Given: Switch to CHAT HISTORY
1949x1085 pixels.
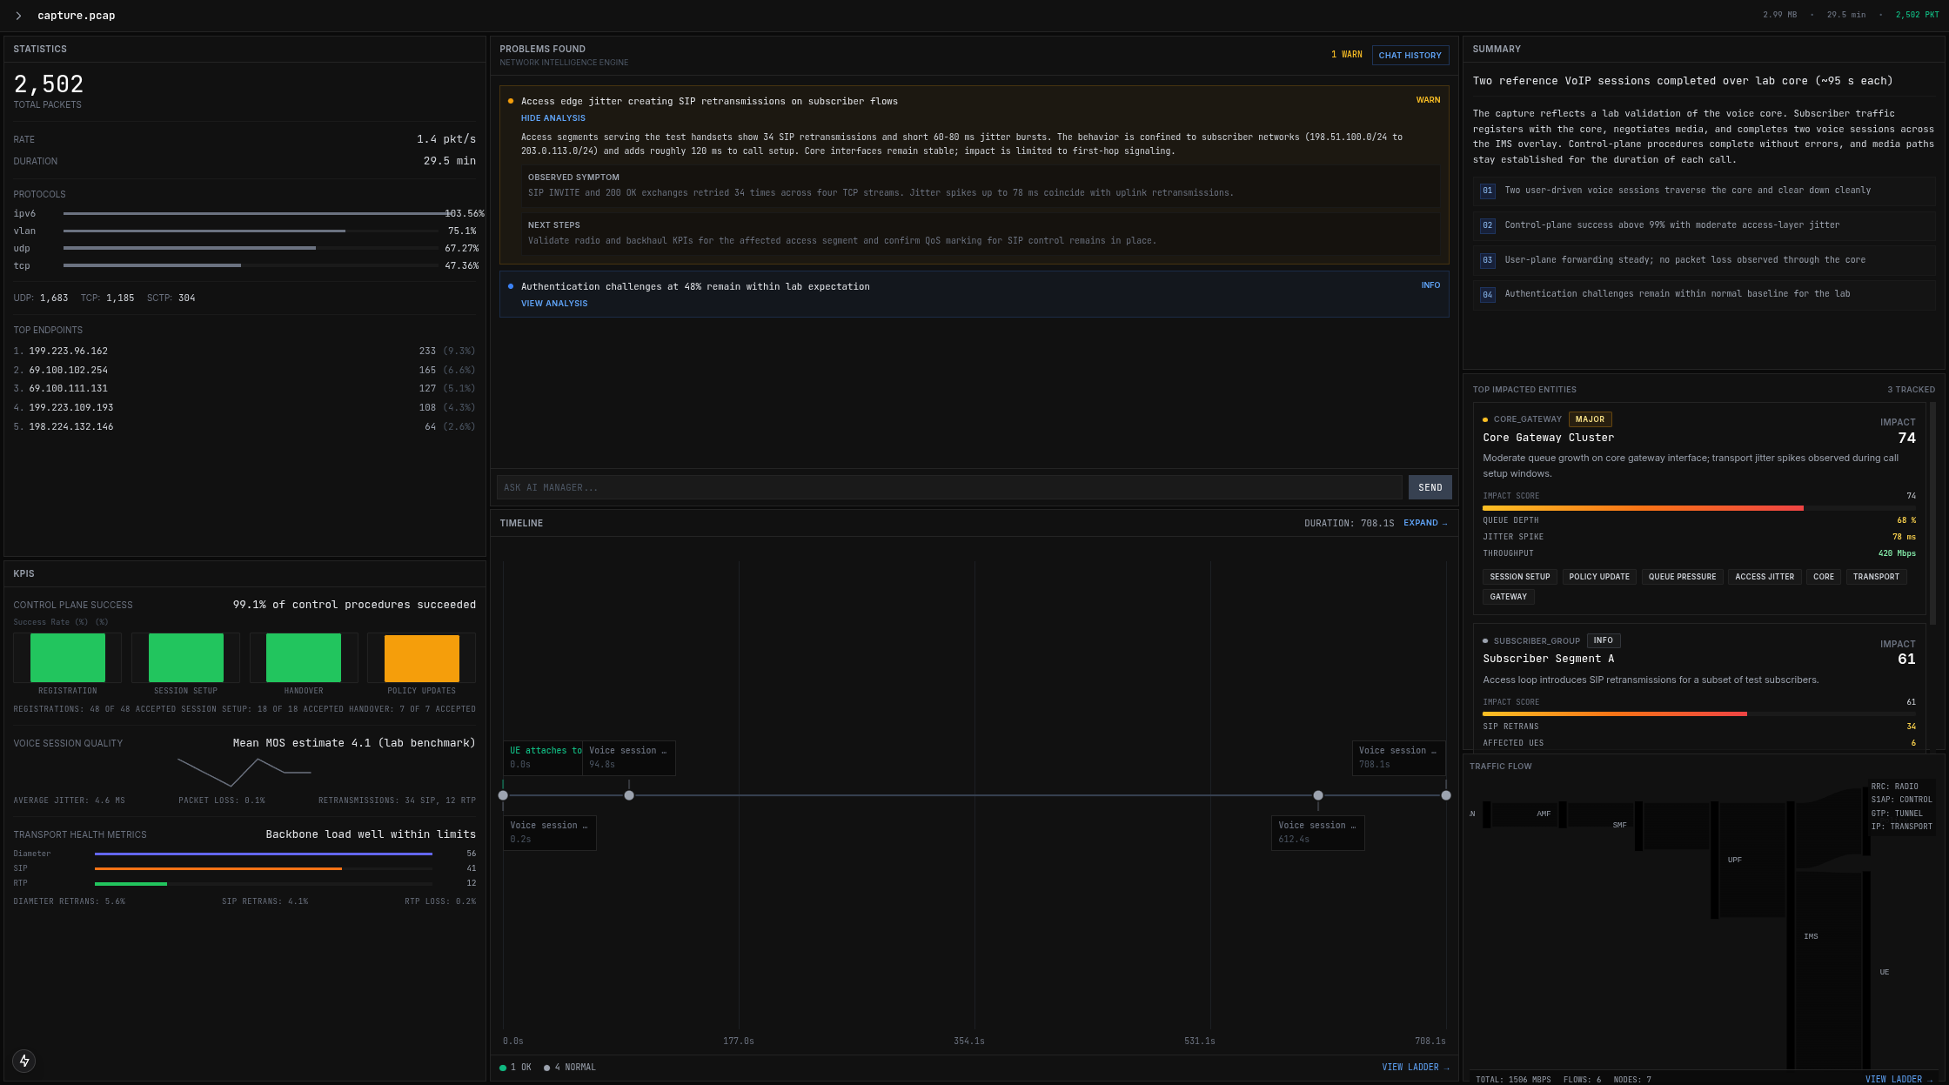Looking at the screenshot, I should pyautogui.click(x=1410, y=55).
